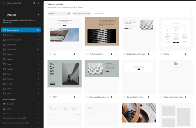The image size is (196, 128).
Task: Open the Serviços category
Action: tap(21, 84)
